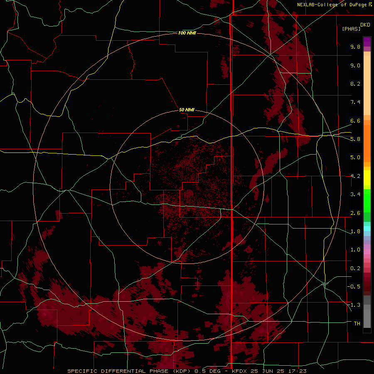Pick the bright green band of the color scale
This screenshot has width=374, height=374.
[367, 200]
